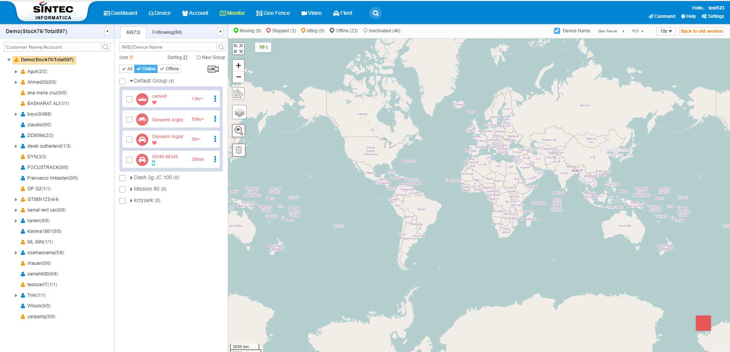Check the camio0 device checkbox

point(129,99)
